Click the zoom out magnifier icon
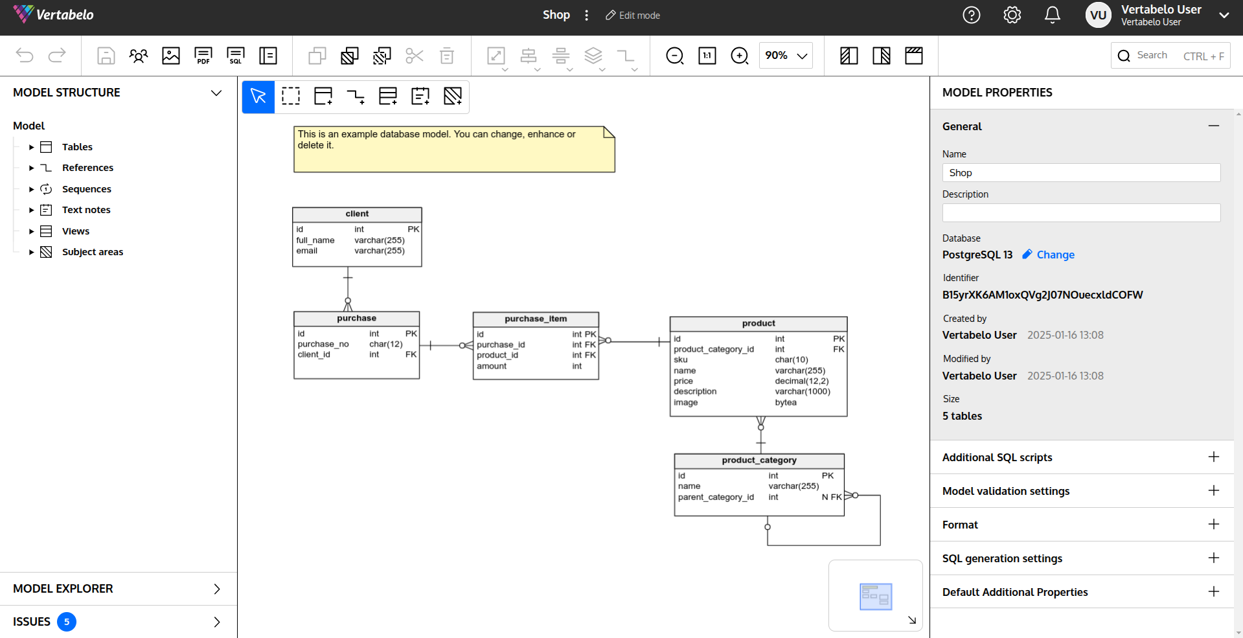The image size is (1243, 638). pyautogui.click(x=674, y=56)
